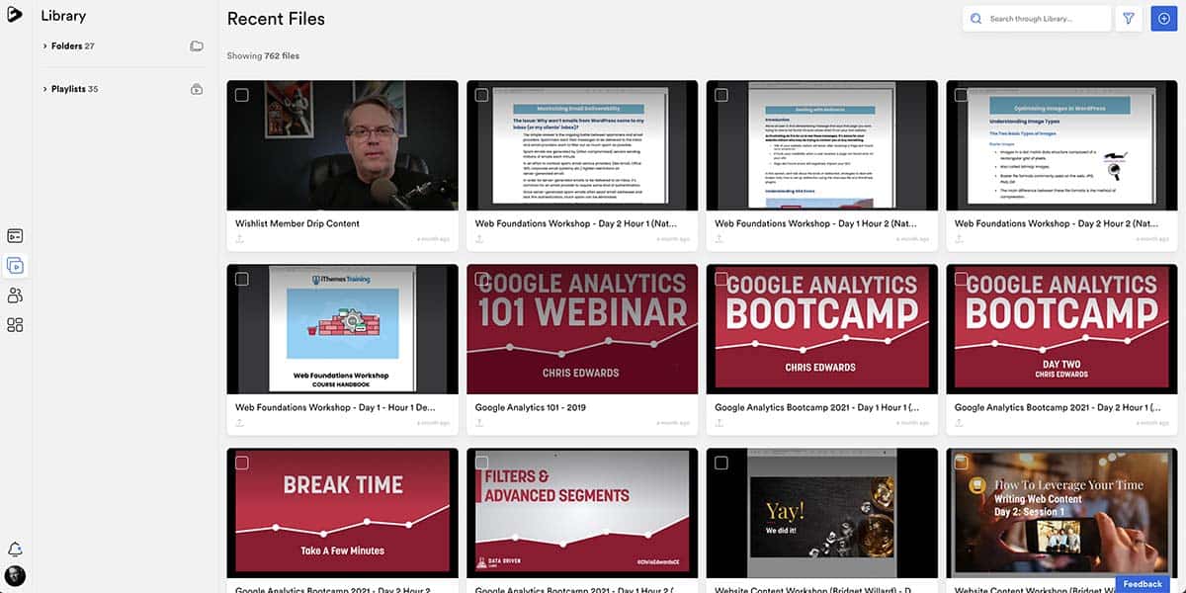Open the How To Leverage Your Time thumbnail

pos(1061,513)
